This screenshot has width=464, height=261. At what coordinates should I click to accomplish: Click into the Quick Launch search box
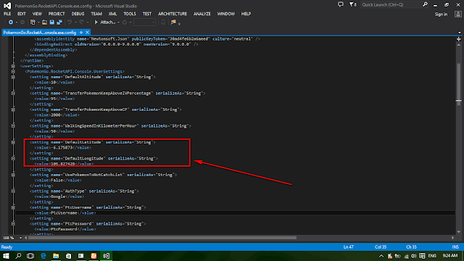coord(391,5)
